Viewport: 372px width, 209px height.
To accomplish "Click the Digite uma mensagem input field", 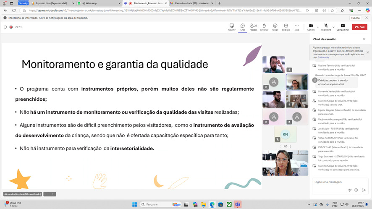I will point(336,182).
